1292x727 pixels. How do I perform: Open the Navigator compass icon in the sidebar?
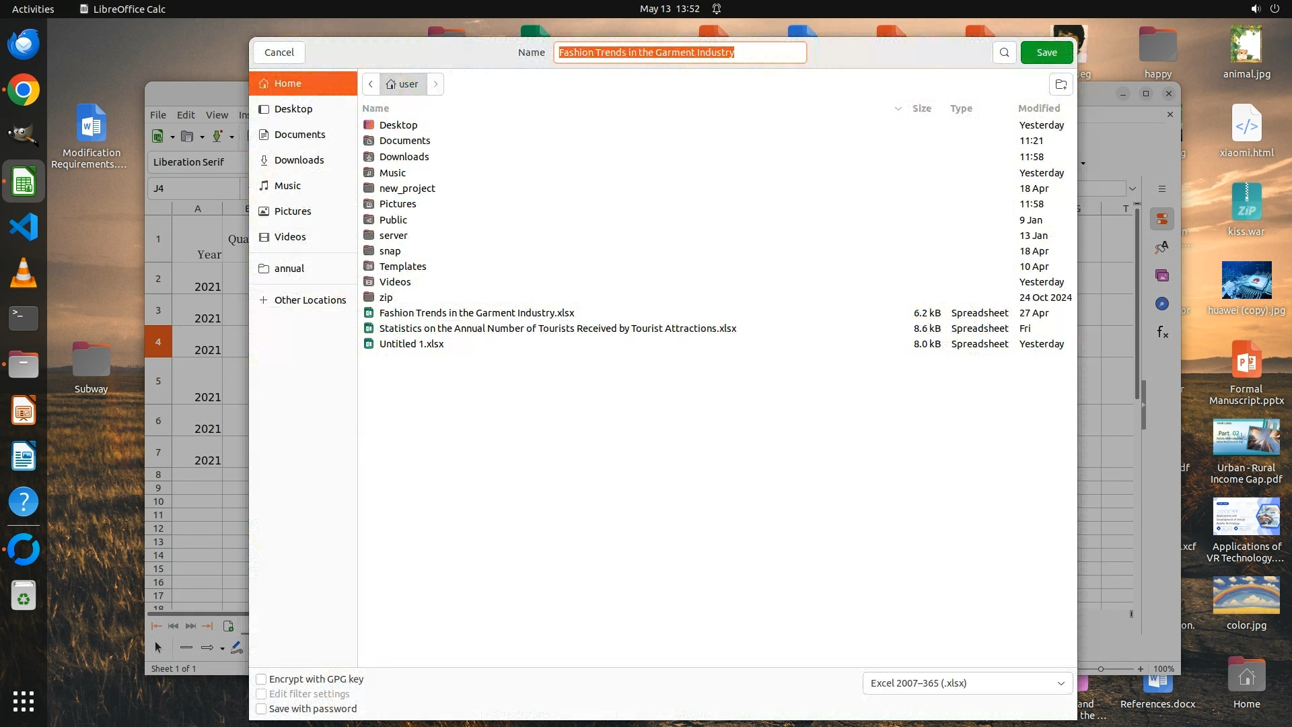click(x=1162, y=304)
